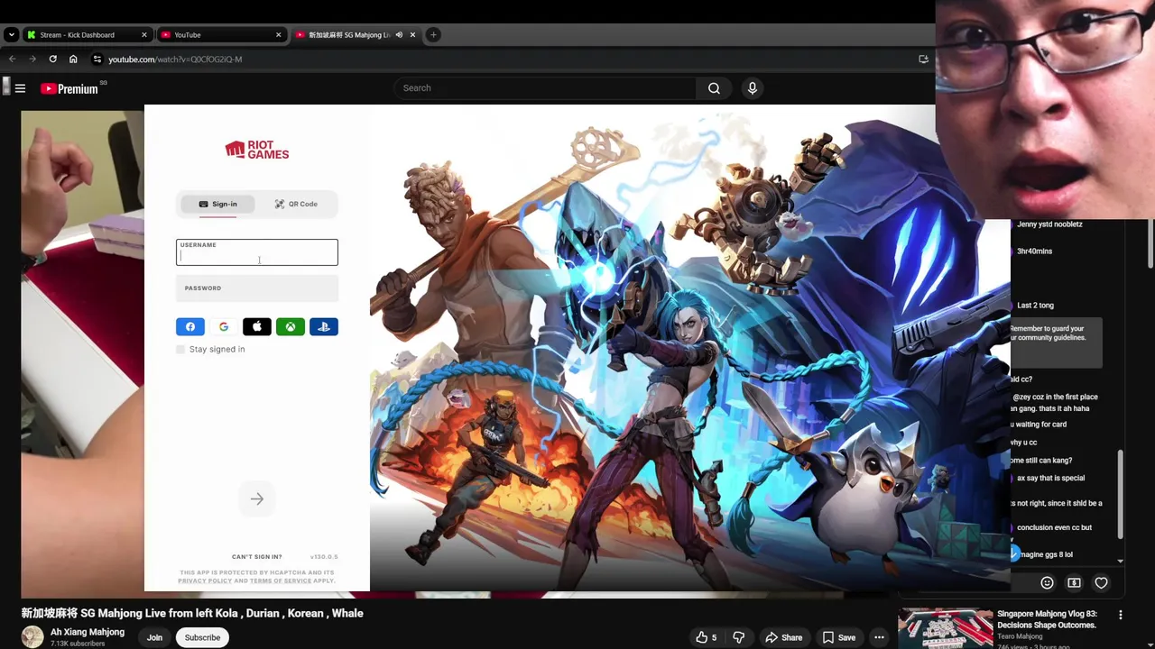The height and width of the screenshot is (649, 1155).
Task: Save the video to a playlist
Action: coord(838,637)
